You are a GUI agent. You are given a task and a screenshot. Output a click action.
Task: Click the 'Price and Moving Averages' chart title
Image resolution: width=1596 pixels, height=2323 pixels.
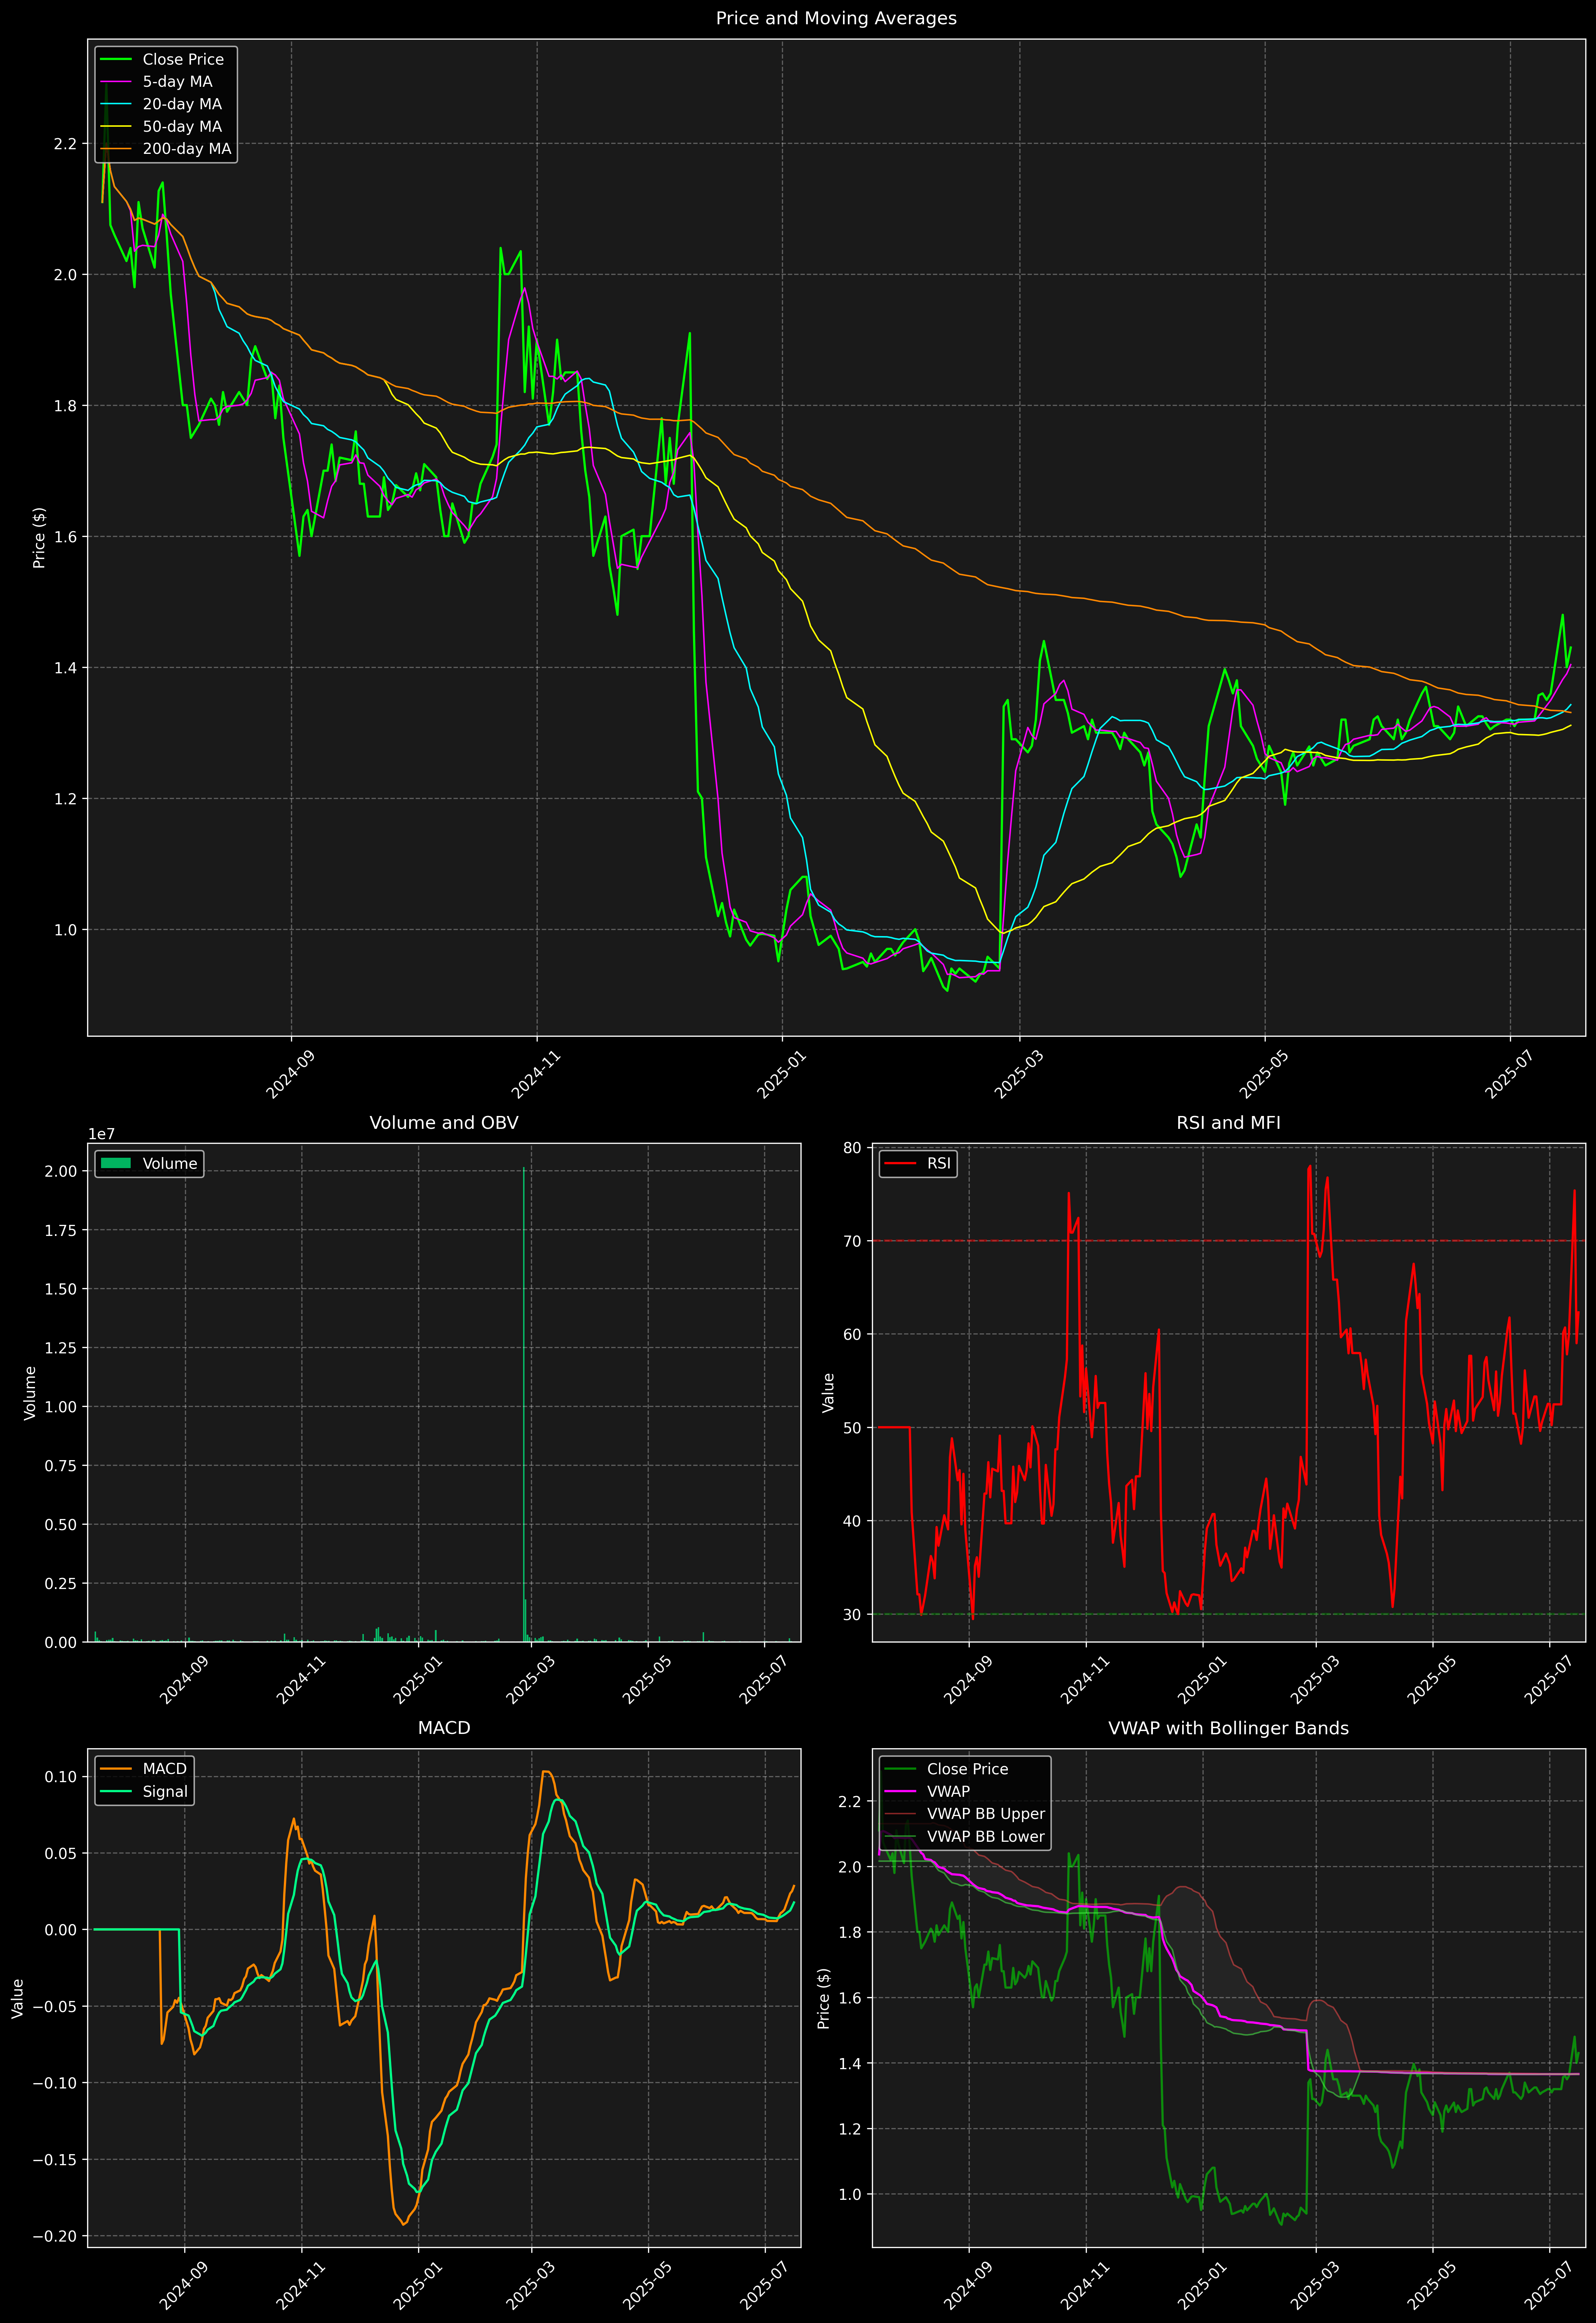[836, 18]
